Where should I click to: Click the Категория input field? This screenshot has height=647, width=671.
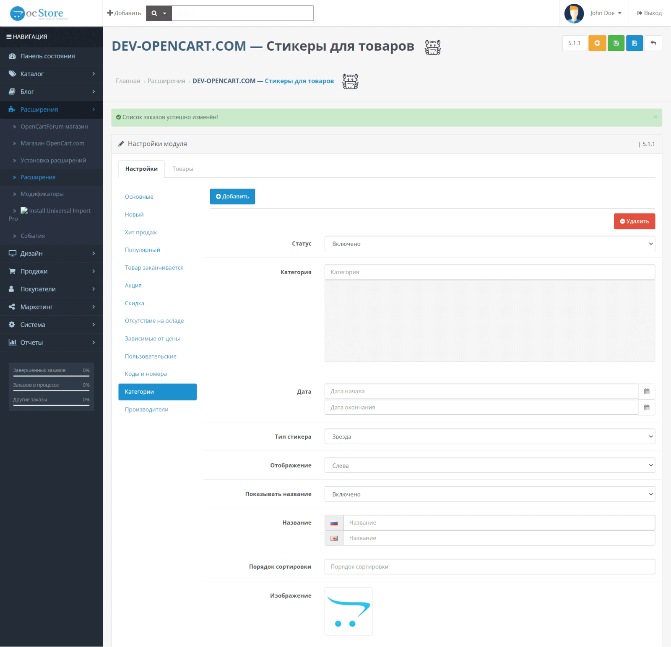(x=489, y=272)
